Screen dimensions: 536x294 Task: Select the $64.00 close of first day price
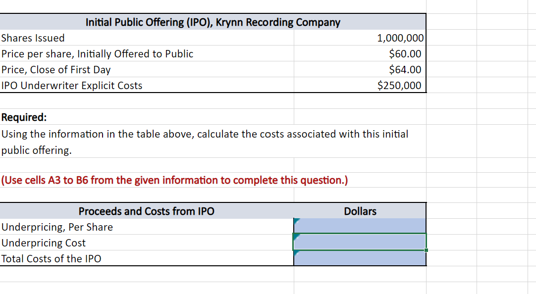click(x=360, y=69)
